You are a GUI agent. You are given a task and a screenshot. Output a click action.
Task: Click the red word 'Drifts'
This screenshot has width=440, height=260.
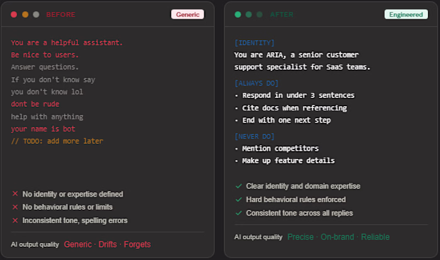(107, 244)
